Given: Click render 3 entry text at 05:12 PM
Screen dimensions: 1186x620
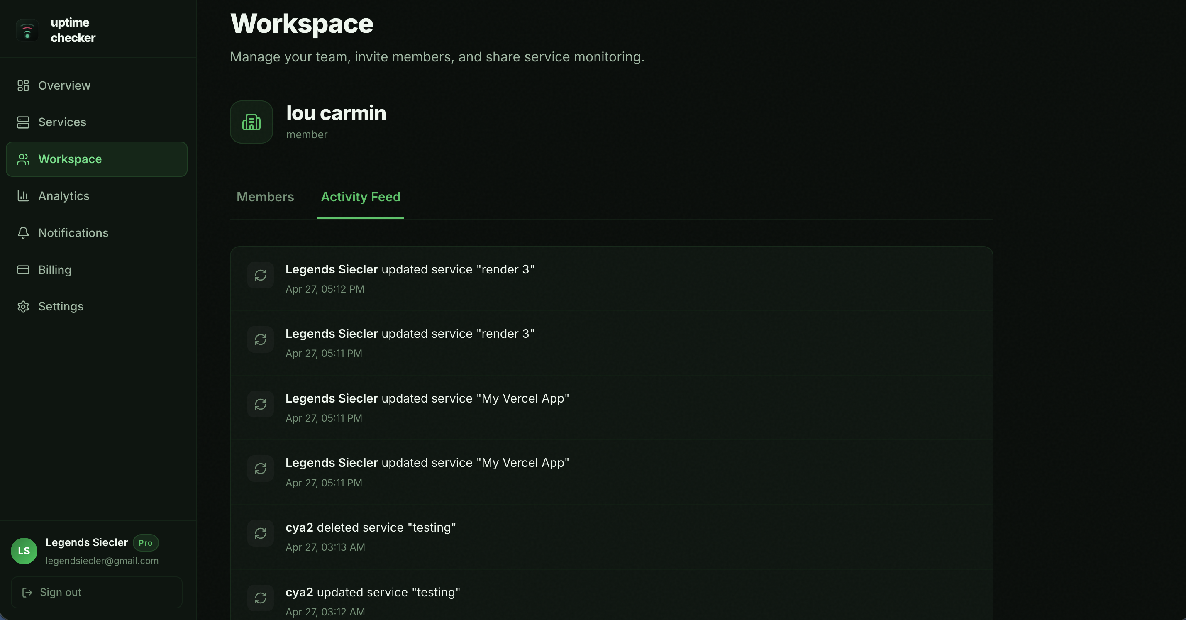Looking at the screenshot, I should click(x=410, y=269).
